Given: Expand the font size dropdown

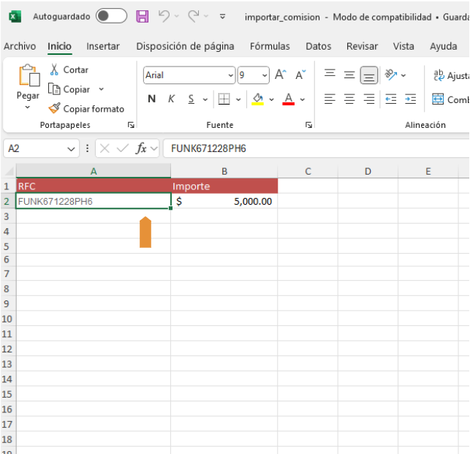Looking at the screenshot, I should (x=264, y=75).
